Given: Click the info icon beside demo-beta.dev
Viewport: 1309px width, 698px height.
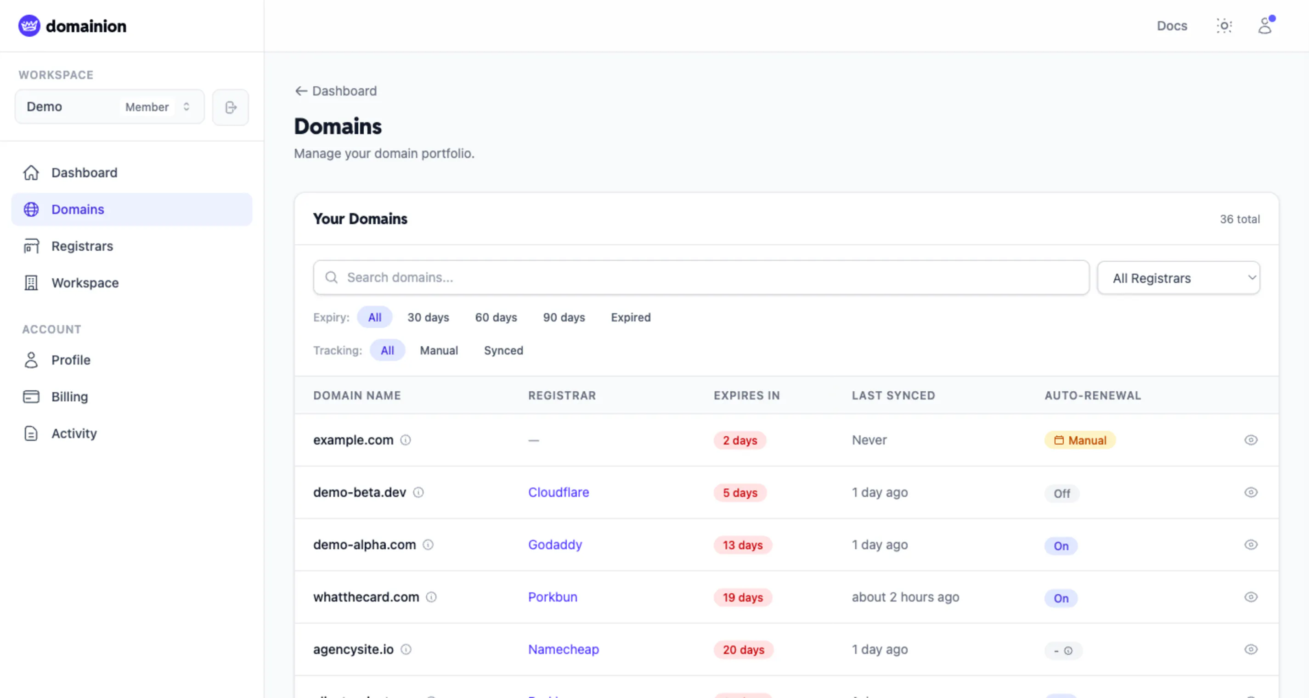Looking at the screenshot, I should (418, 492).
